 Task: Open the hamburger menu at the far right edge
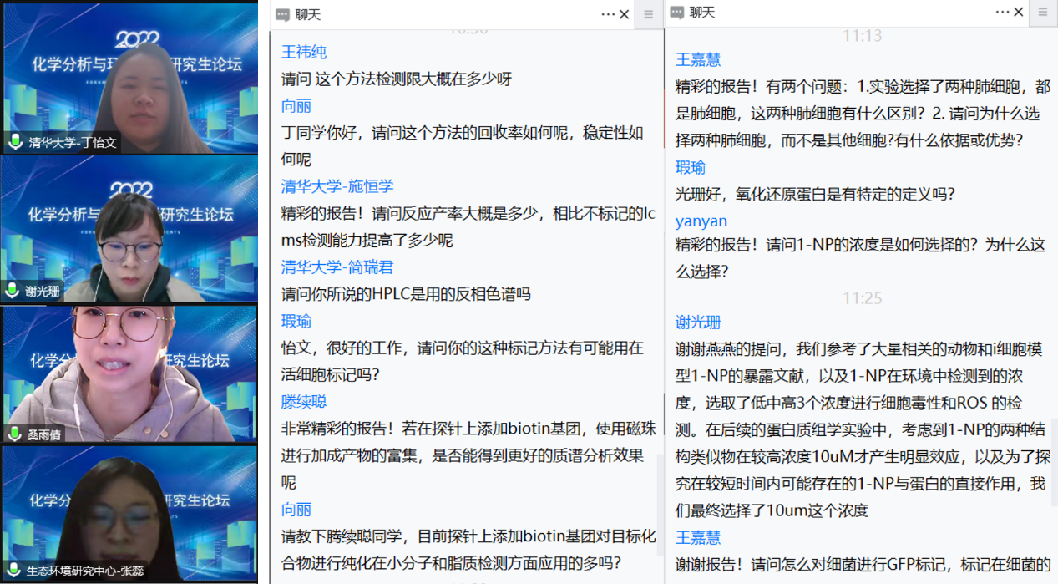click(1042, 13)
